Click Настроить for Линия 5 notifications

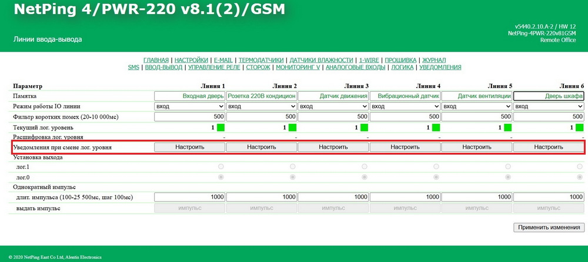(476, 147)
